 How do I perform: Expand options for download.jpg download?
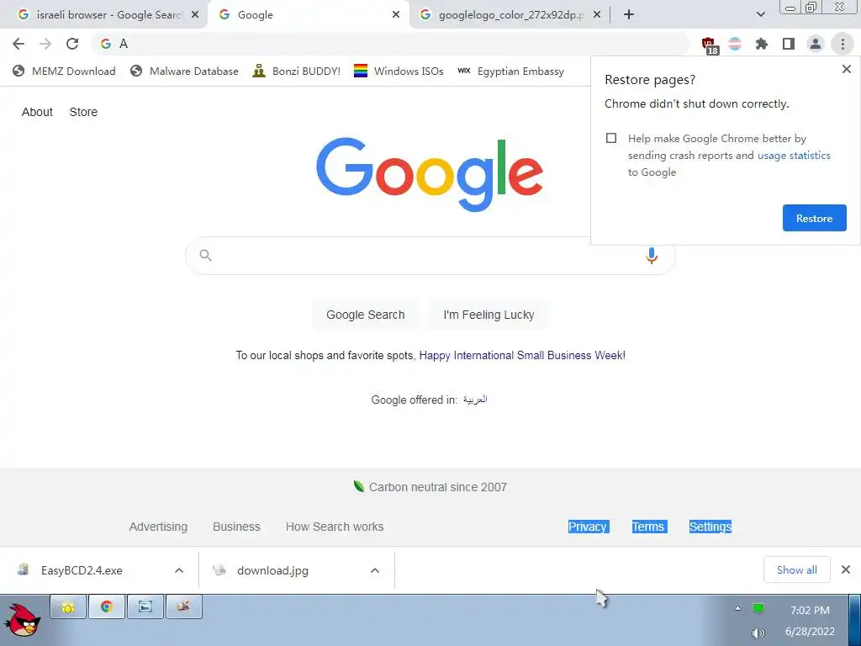tap(374, 570)
